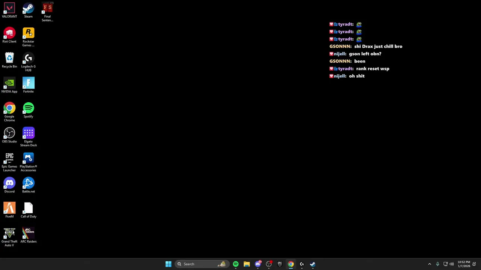The height and width of the screenshot is (270, 481).
Task: Select the Call of Duty file icon
Action: [28, 211]
